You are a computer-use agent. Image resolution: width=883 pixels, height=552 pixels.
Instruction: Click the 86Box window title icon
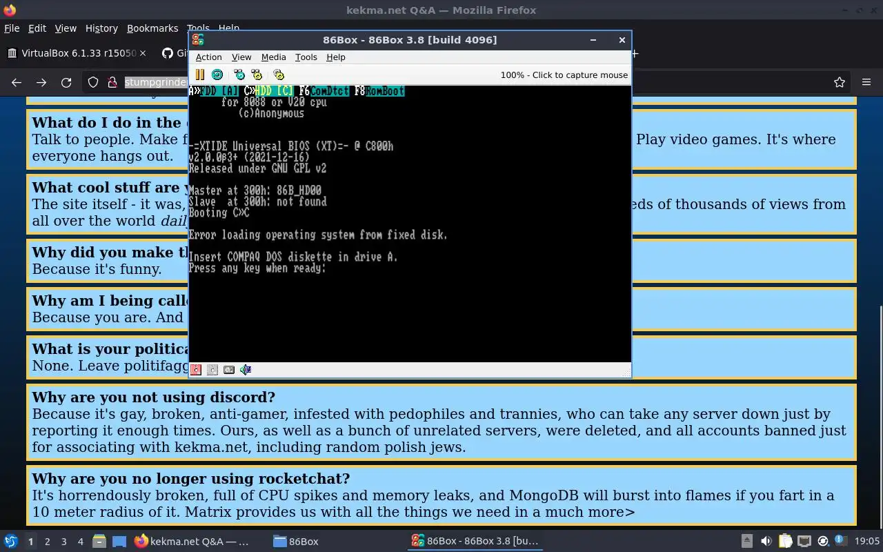[x=198, y=40]
